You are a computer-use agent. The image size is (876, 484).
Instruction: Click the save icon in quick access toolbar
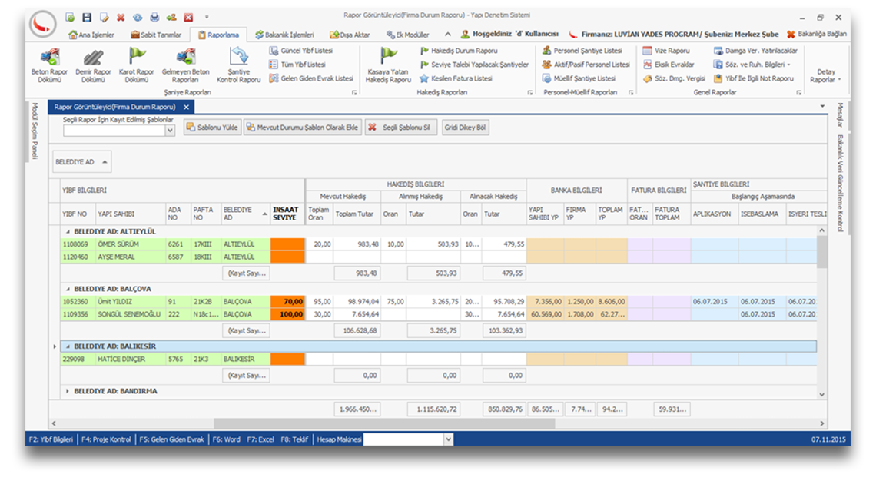86,17
